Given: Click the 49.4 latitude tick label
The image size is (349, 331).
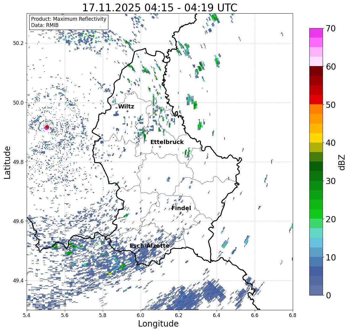Looking at the screenshot, I should [x=18, y=281].
